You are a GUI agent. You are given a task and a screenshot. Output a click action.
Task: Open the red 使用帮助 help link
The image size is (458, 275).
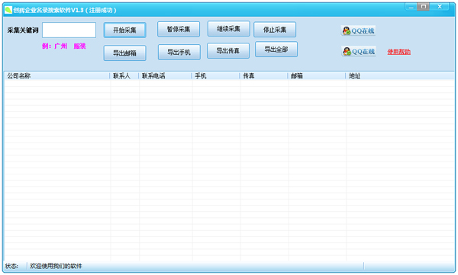click(x=398, y=52)
